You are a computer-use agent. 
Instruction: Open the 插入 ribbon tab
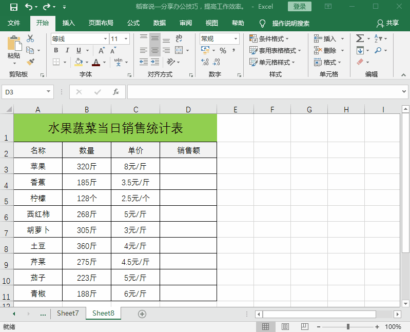pyautogui.click(x=69, y=23)
